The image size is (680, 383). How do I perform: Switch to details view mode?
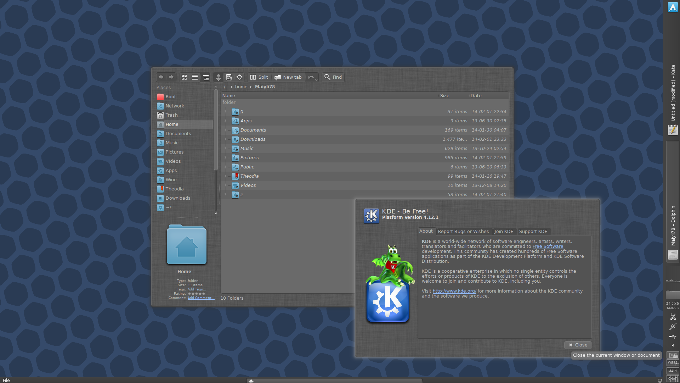coord(206,77)
